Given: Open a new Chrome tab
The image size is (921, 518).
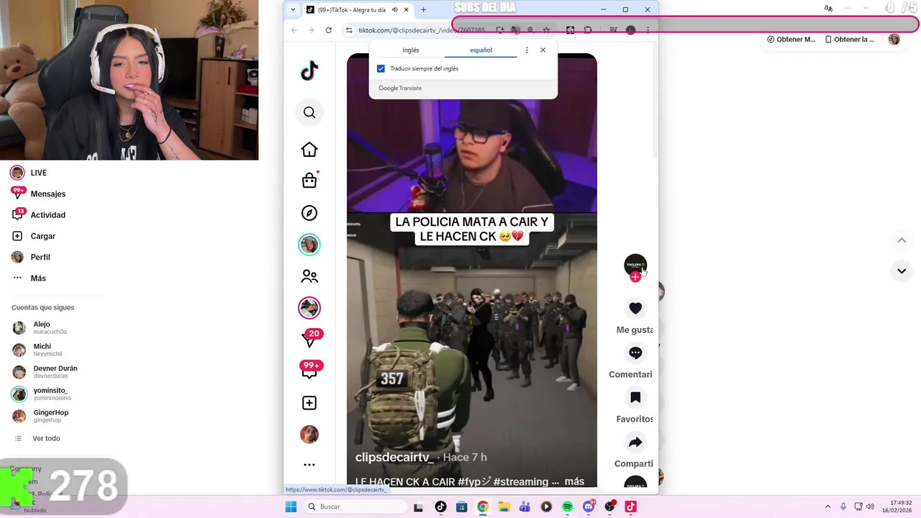Looking at the screenshot, I should click(x=423, y=10).
